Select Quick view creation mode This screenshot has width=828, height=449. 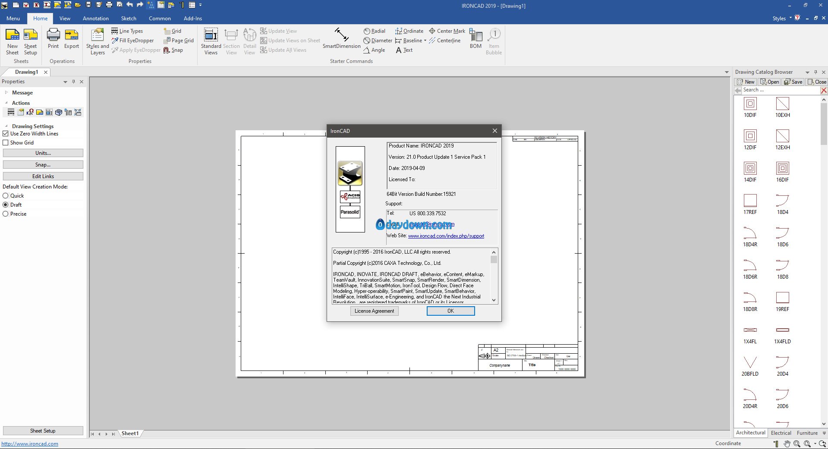coord(6,196)
